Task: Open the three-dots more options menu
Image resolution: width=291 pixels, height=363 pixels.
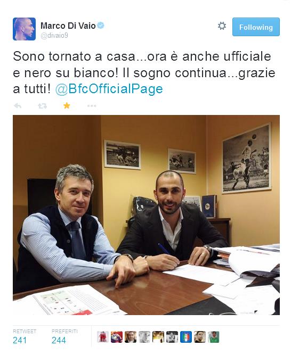Action: 92,106
